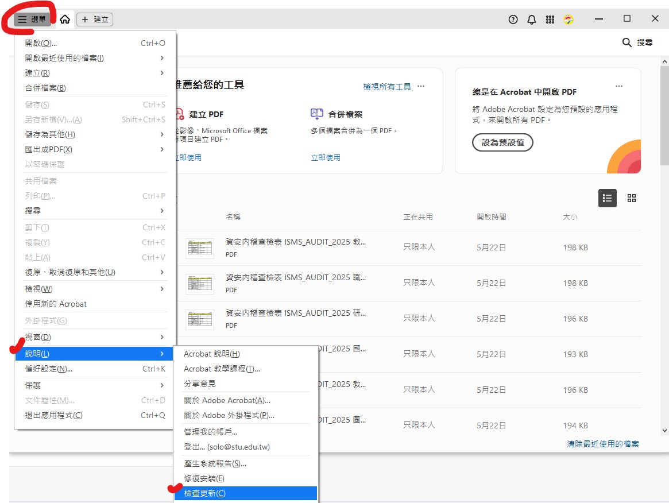Image resolution: width=669 pixels, height=503 pixels.
Task: Click the help question mark icon
Action: click(513, 19)
